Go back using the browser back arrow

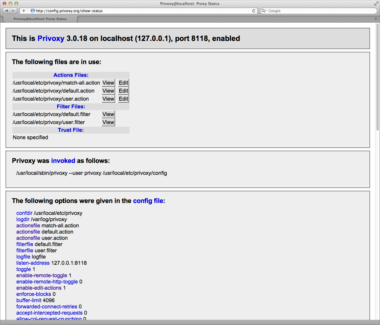[7, 11]
